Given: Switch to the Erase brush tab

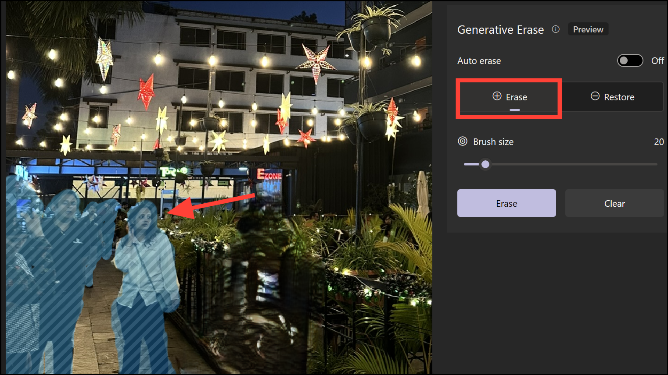Looking at the screenshot, I should 509,97.
